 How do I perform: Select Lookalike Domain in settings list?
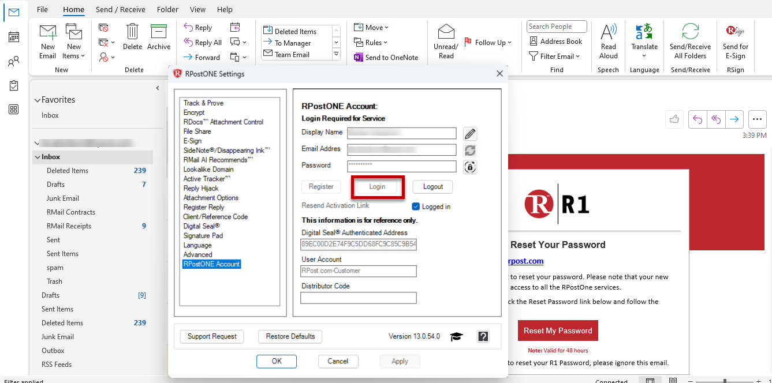pyautogui.click(x=208, y=169)
